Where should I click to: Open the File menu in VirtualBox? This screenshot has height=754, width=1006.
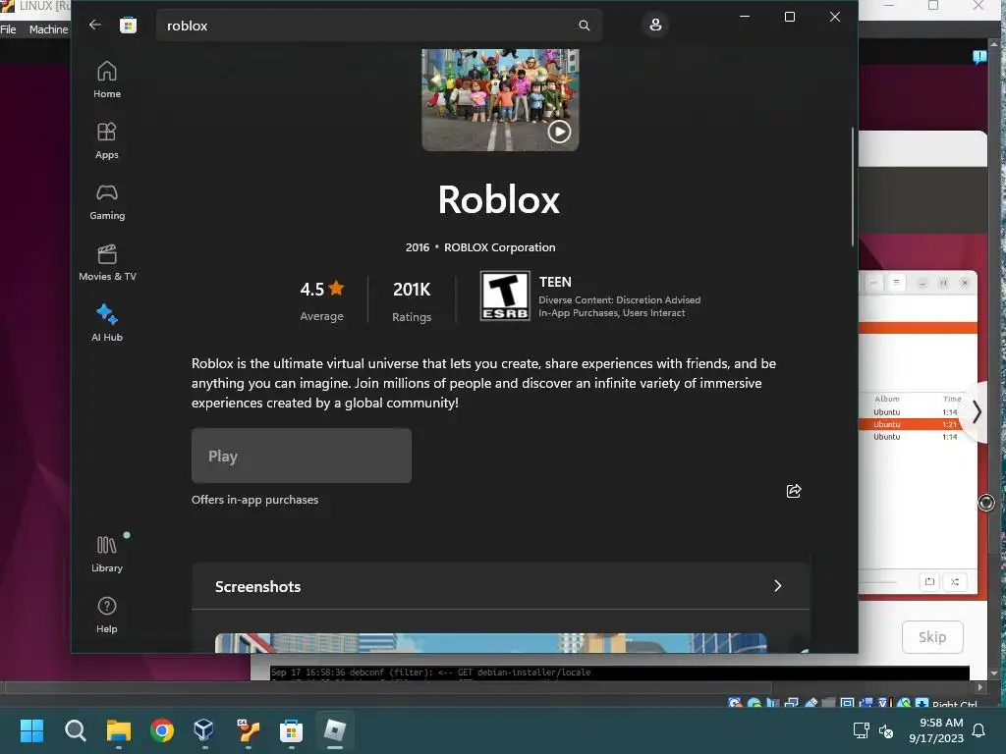click(x=8, y=29)
